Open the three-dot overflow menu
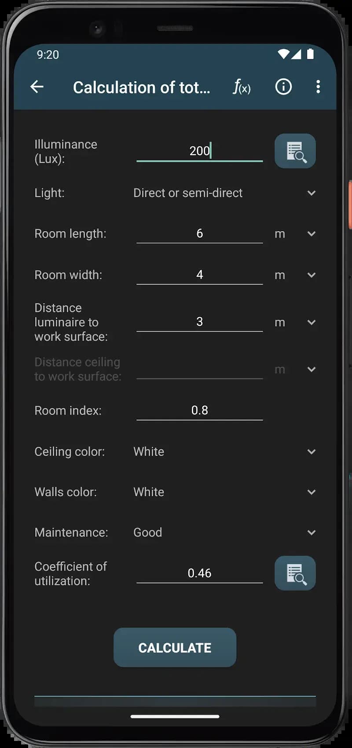Image resolution: width=352 pixels, height=748 pixels. coord(318,87)
